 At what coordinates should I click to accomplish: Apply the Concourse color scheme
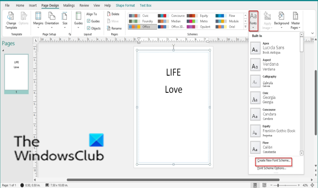tap(171, 15)
